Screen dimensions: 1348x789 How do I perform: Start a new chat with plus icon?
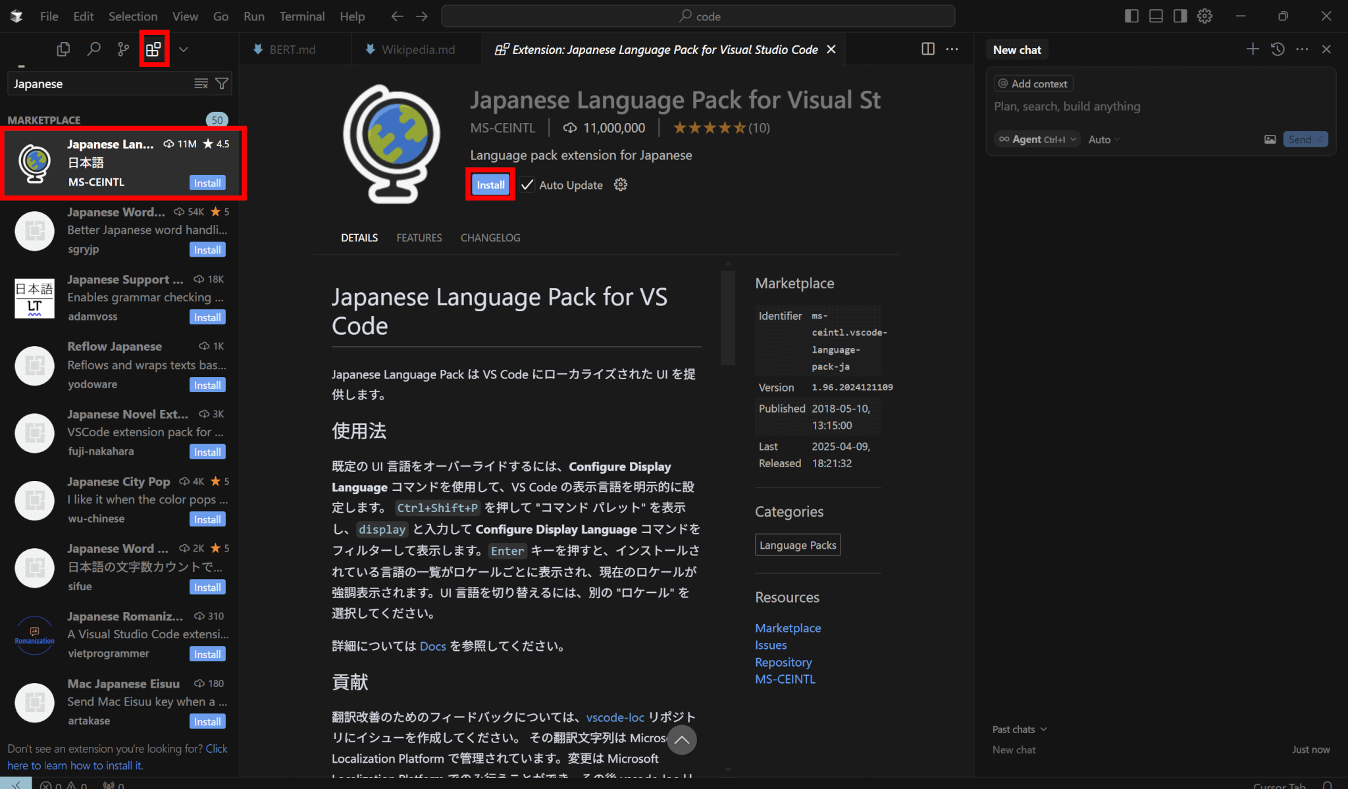[1253, 49]
